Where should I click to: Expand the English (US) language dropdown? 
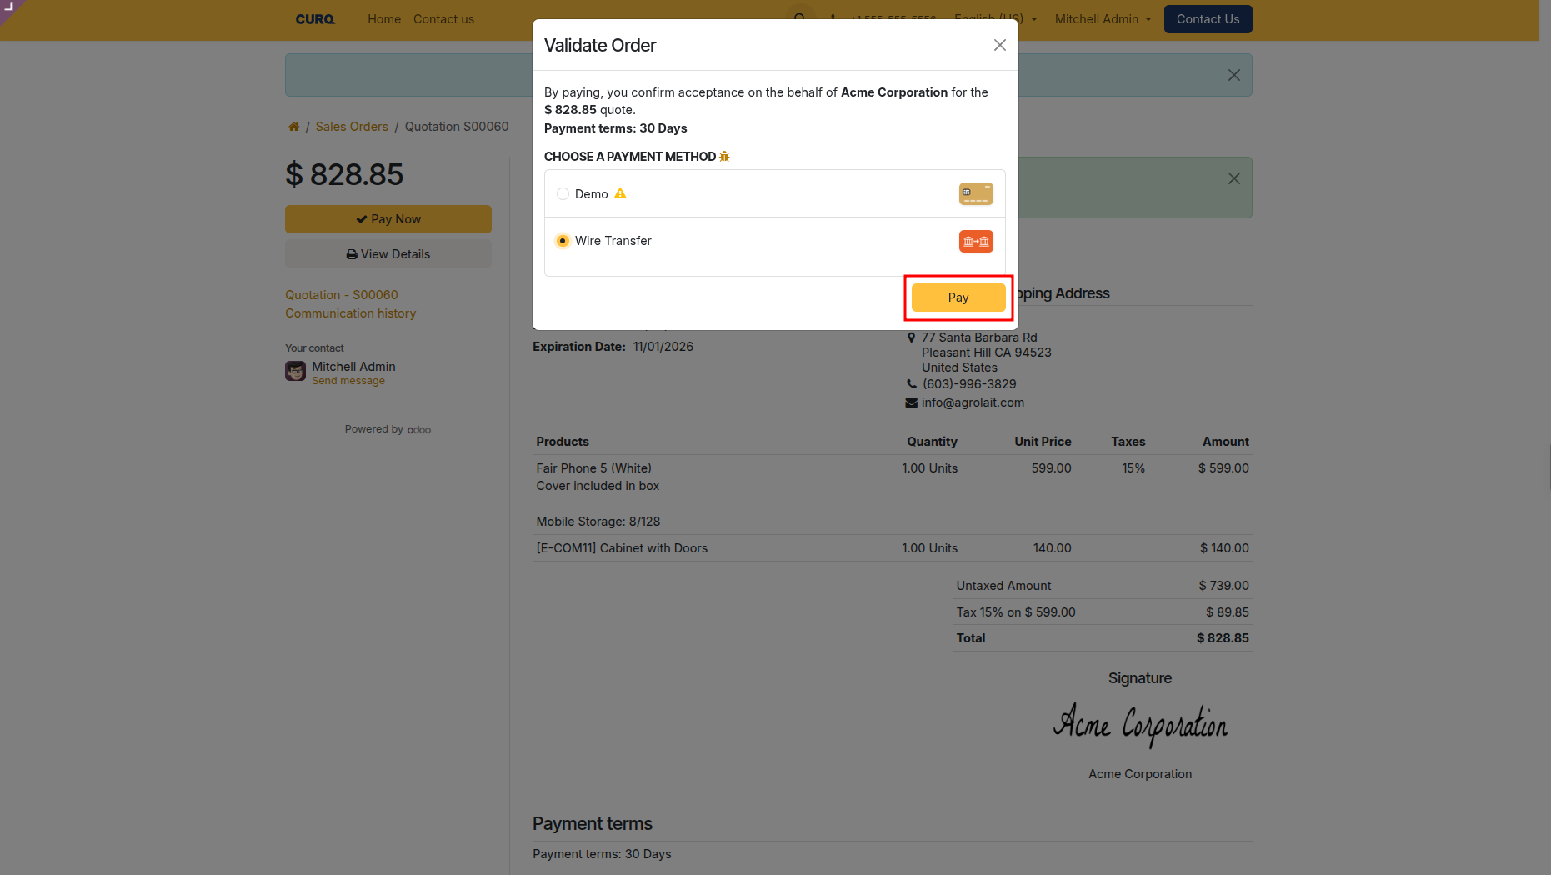tap(996, 19)
